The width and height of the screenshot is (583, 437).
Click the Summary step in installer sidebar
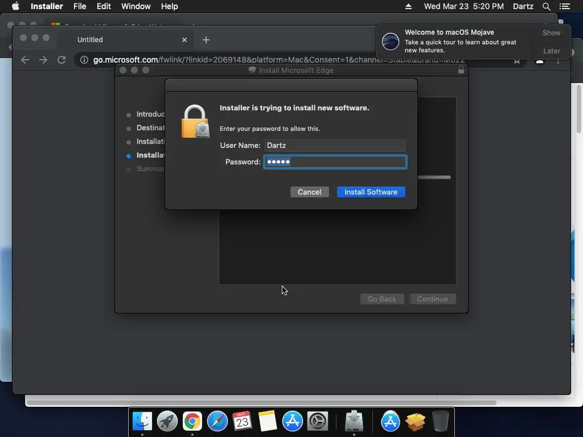(x=150, y=168)
